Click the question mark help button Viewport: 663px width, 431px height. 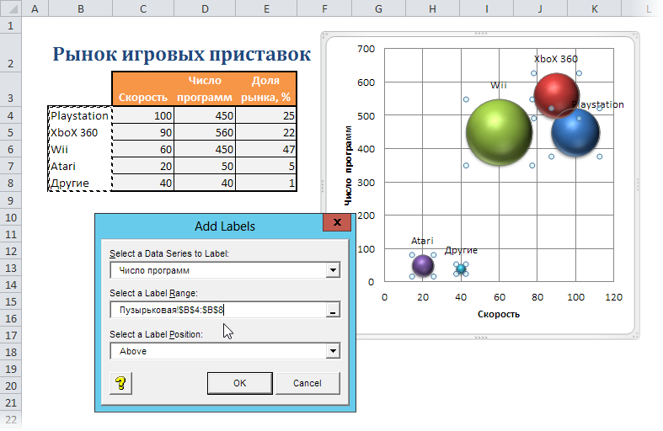coord(120,383)
